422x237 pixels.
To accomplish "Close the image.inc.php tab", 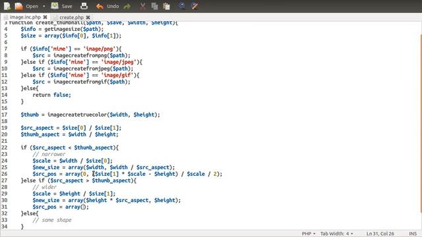I will coord(45,17).
